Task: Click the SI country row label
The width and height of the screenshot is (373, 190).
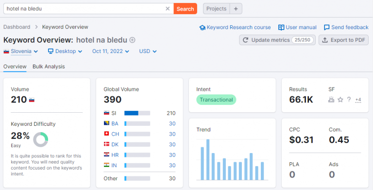Action: coord(114,113)
